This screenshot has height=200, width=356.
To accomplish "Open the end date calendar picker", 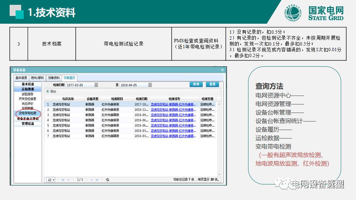I will 150,85.
